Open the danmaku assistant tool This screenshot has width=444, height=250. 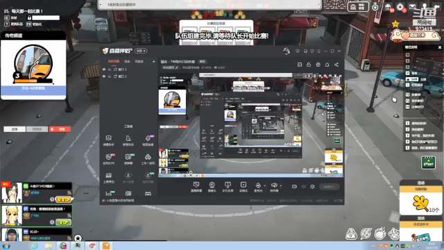pos(109,140)
